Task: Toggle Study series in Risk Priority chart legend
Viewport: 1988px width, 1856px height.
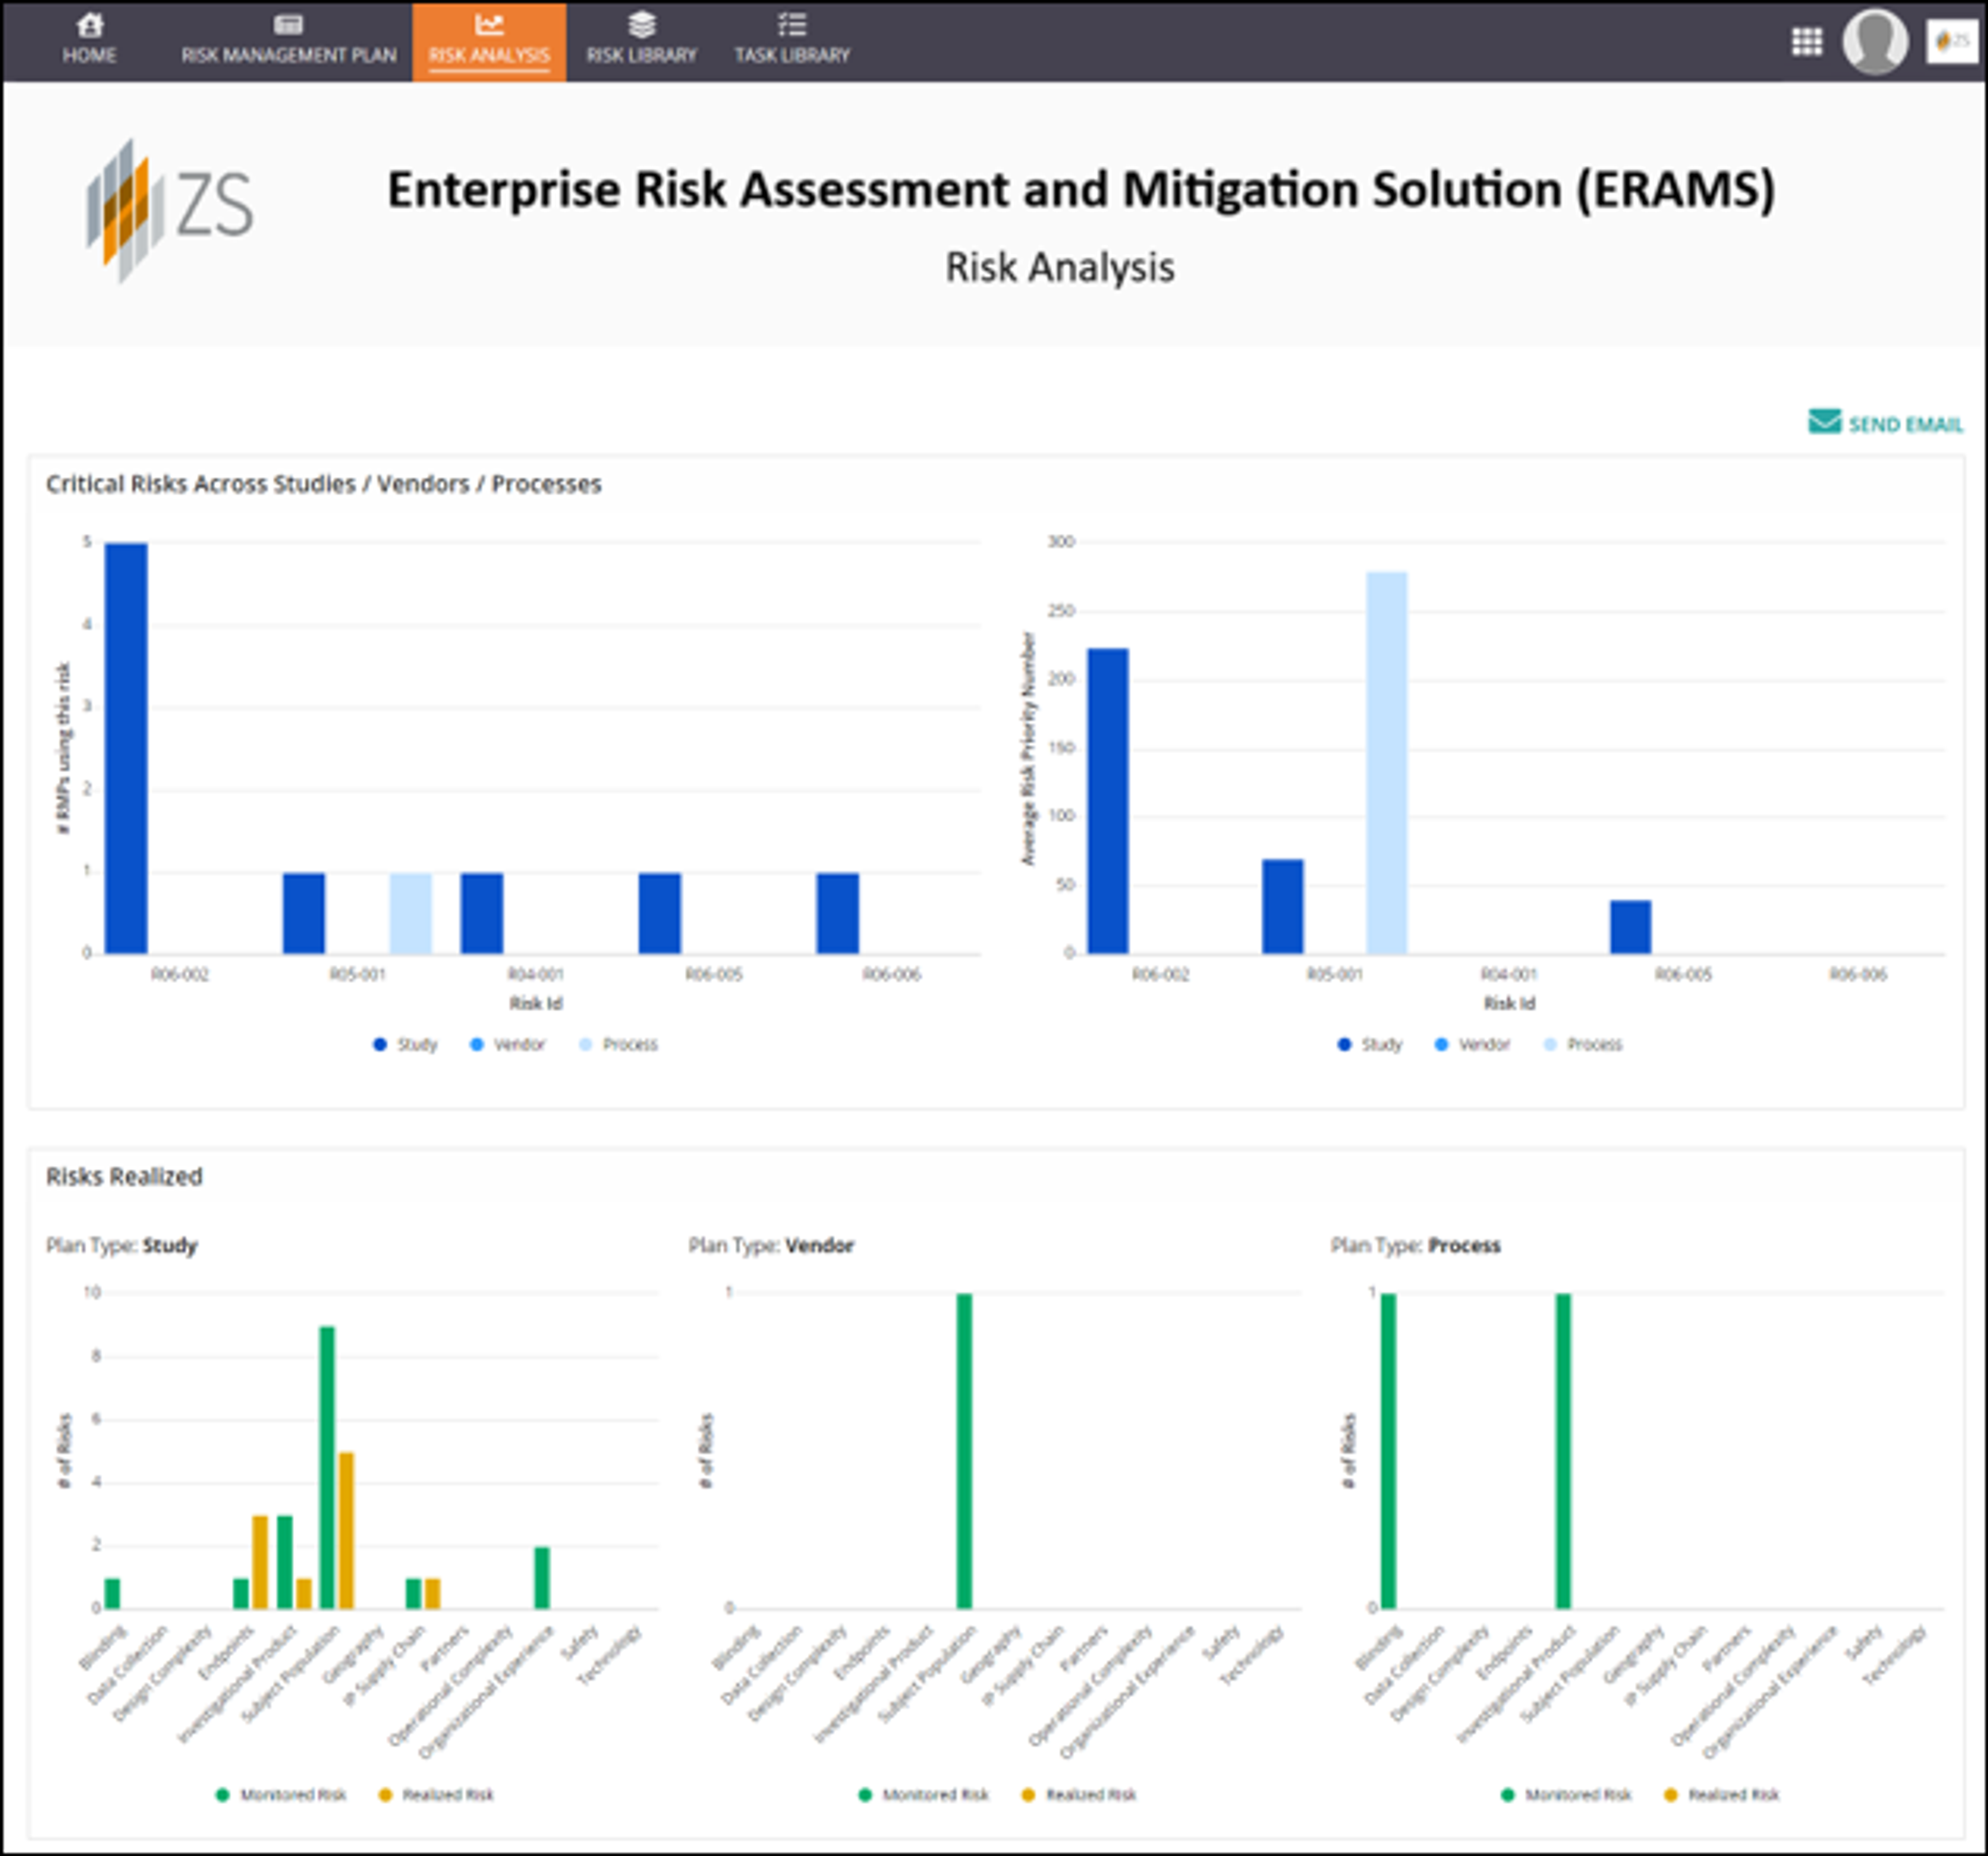Action: [x=1369, y=1044]
